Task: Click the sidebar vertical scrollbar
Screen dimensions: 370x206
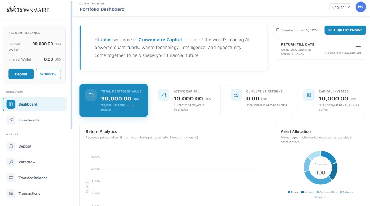Action: pos(72,65)
